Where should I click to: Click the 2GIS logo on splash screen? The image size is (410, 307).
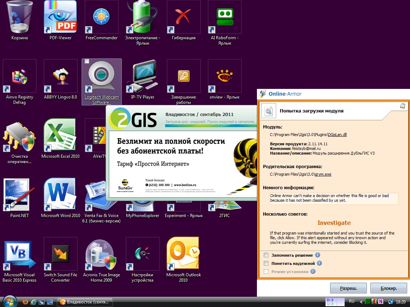point(133,119)
